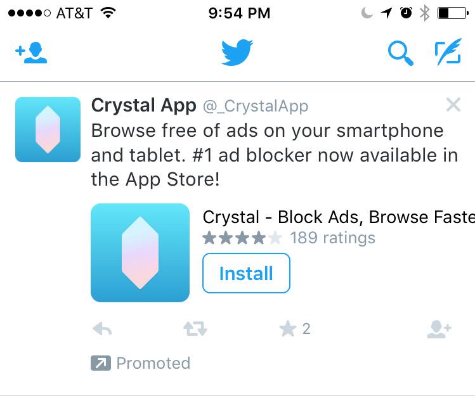Open Crystal App profile avatar

point(48,129)
